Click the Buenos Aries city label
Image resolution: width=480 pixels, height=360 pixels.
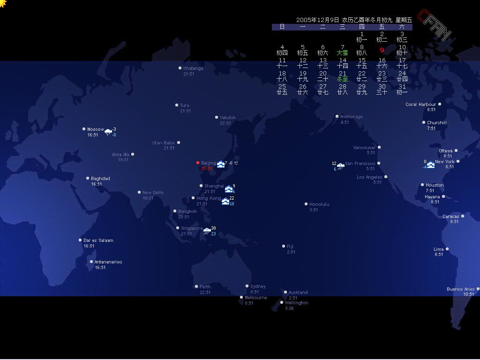pos(460,289)
